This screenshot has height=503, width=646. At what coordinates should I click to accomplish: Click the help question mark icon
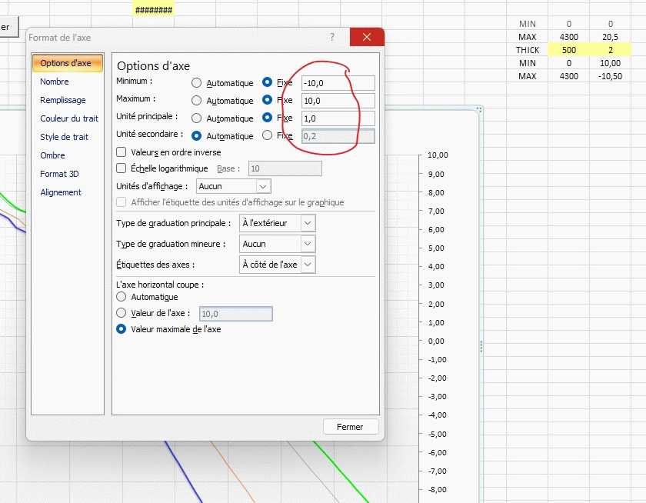click(332, 37)
